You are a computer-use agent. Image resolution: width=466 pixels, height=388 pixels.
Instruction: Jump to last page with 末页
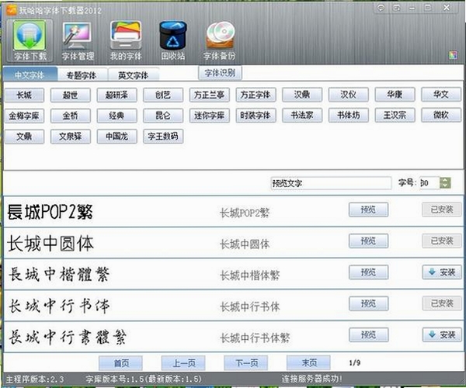pos(309,362)
